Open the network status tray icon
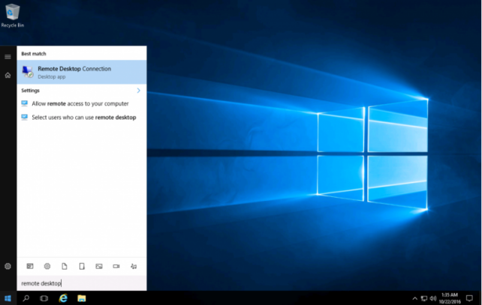This screenshot has height=305, width=482. (x=424, y=298)
